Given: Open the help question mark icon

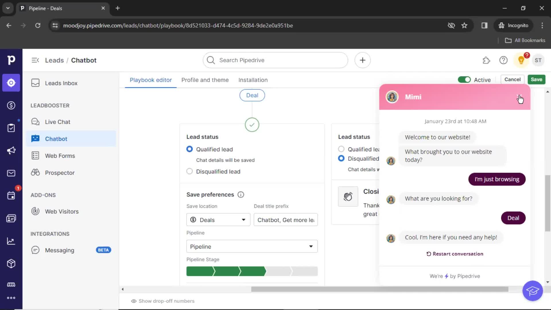Looking at the screenshot, I should coord(503,60).
